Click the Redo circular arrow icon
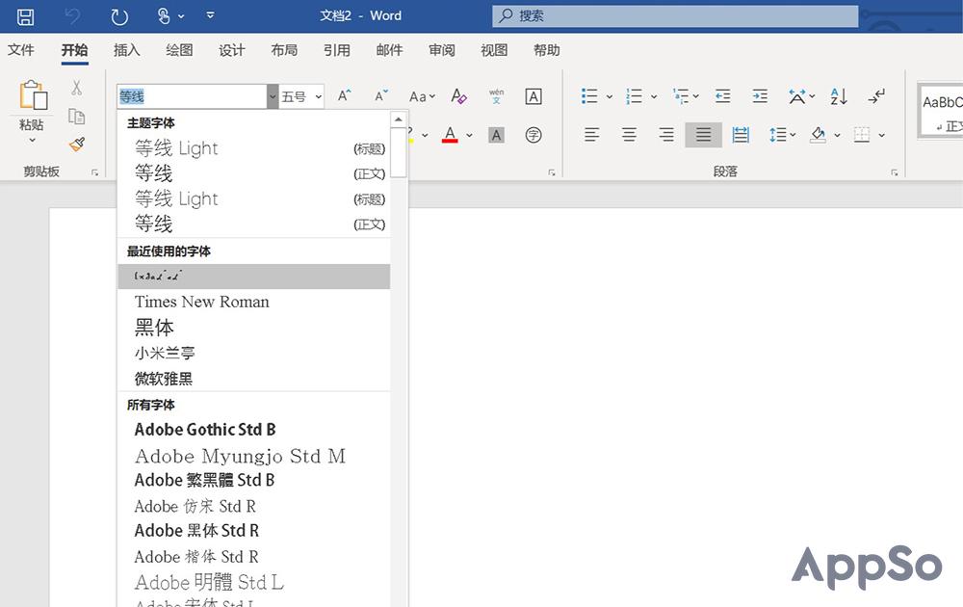 click(x=119, y=16)
